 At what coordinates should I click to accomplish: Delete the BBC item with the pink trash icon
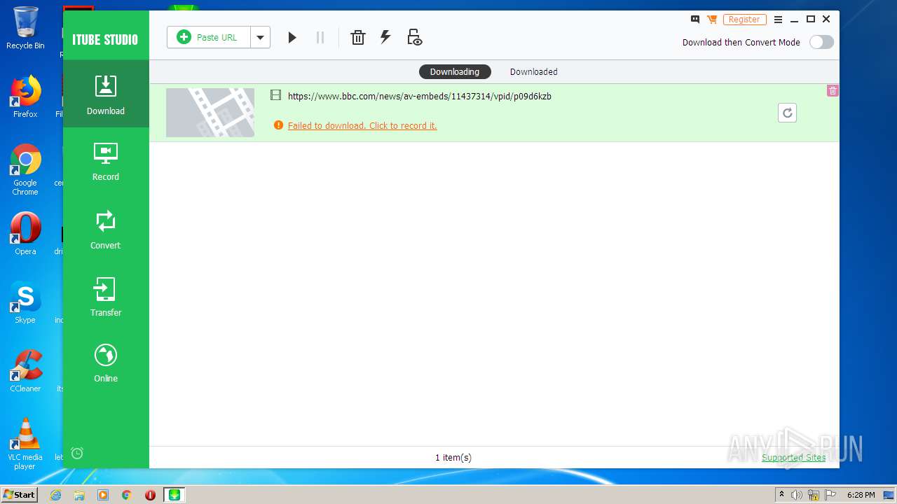833,90
